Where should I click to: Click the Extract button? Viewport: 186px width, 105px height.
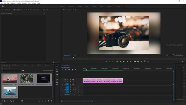(x=138, y=61)
